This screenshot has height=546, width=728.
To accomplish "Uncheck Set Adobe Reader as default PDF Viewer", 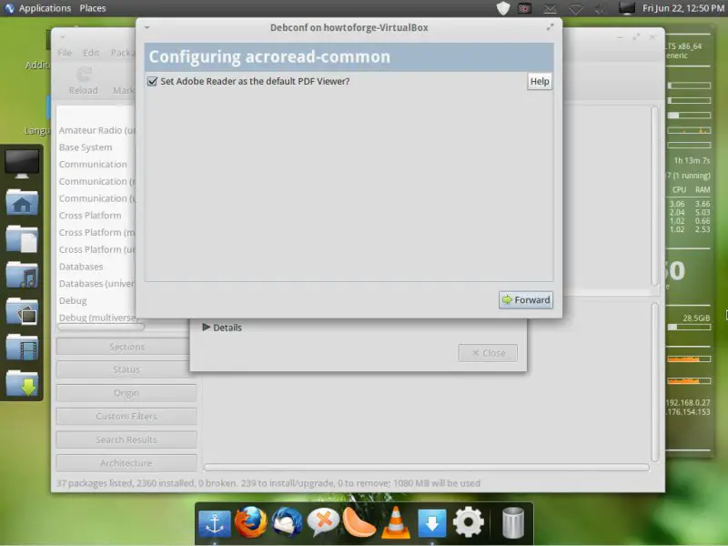I will (x=152, y=81).
